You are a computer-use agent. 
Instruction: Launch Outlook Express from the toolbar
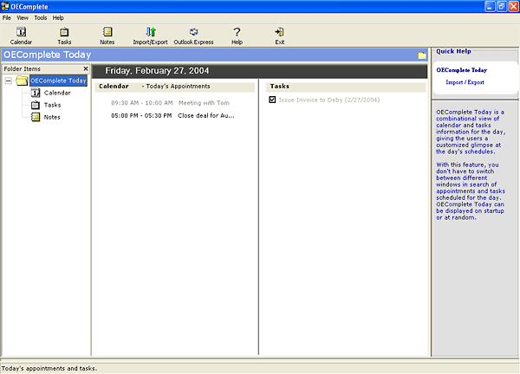pos(193,35)
